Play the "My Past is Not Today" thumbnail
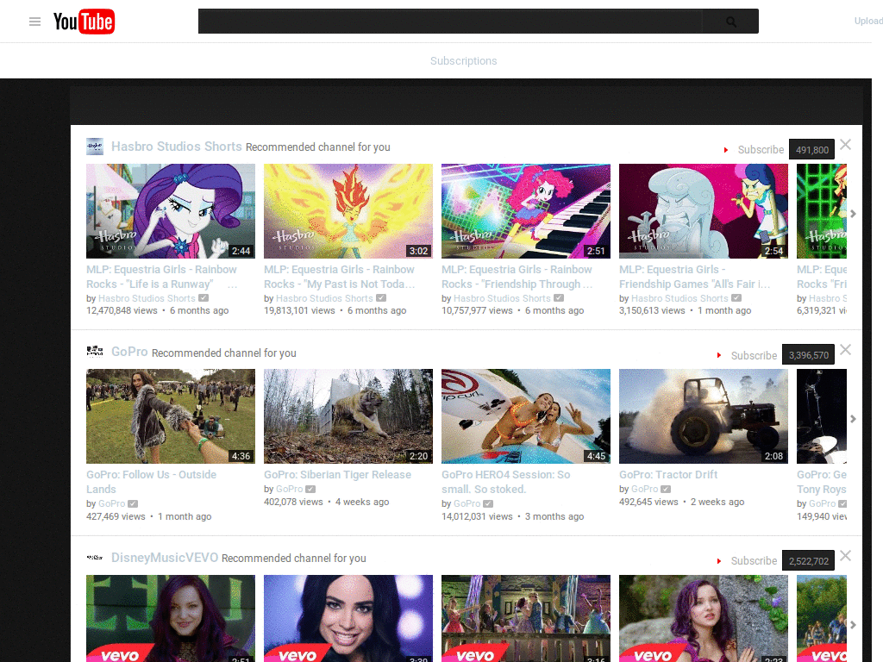The height and width of the screenshot is (662, 883). tap(348, 211)
